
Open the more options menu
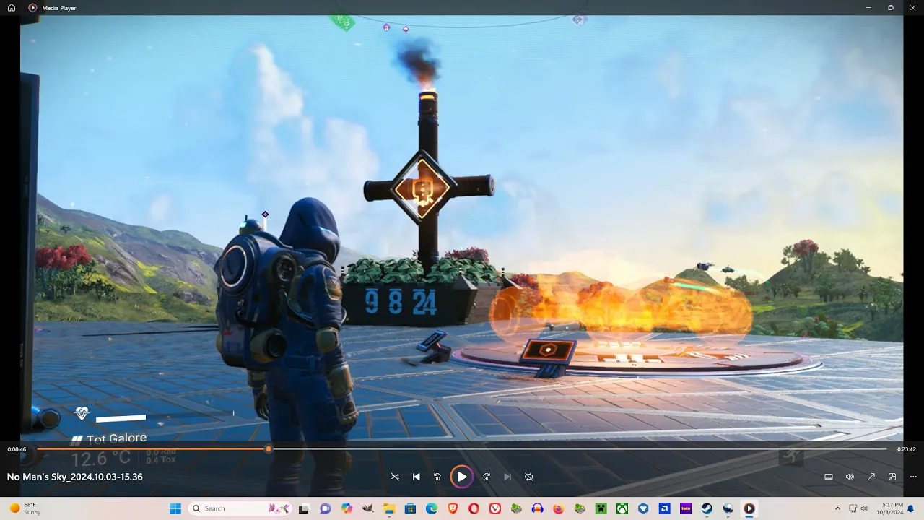coord(913,477)
